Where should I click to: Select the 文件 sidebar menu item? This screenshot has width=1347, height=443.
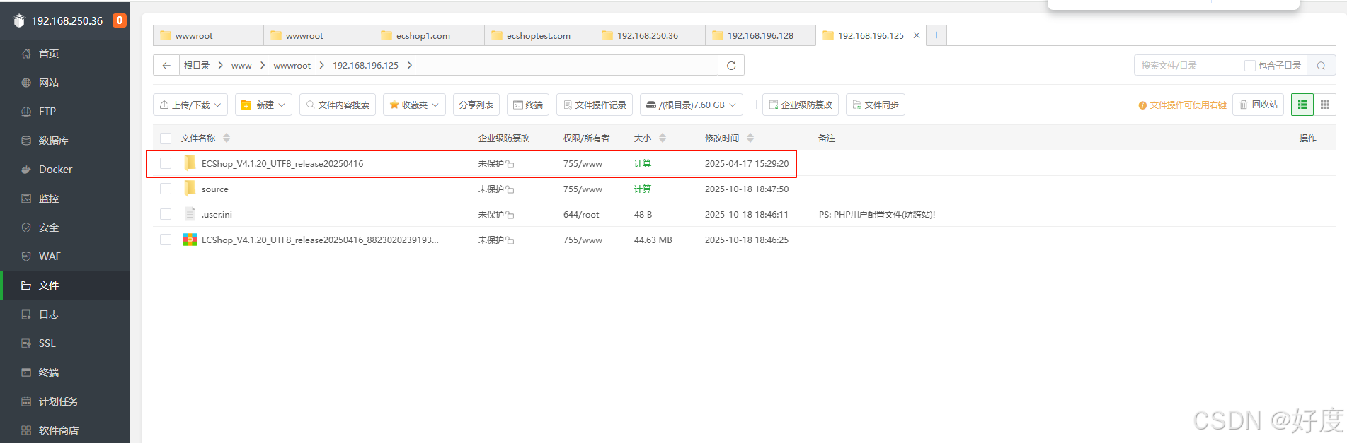(65, 285)
